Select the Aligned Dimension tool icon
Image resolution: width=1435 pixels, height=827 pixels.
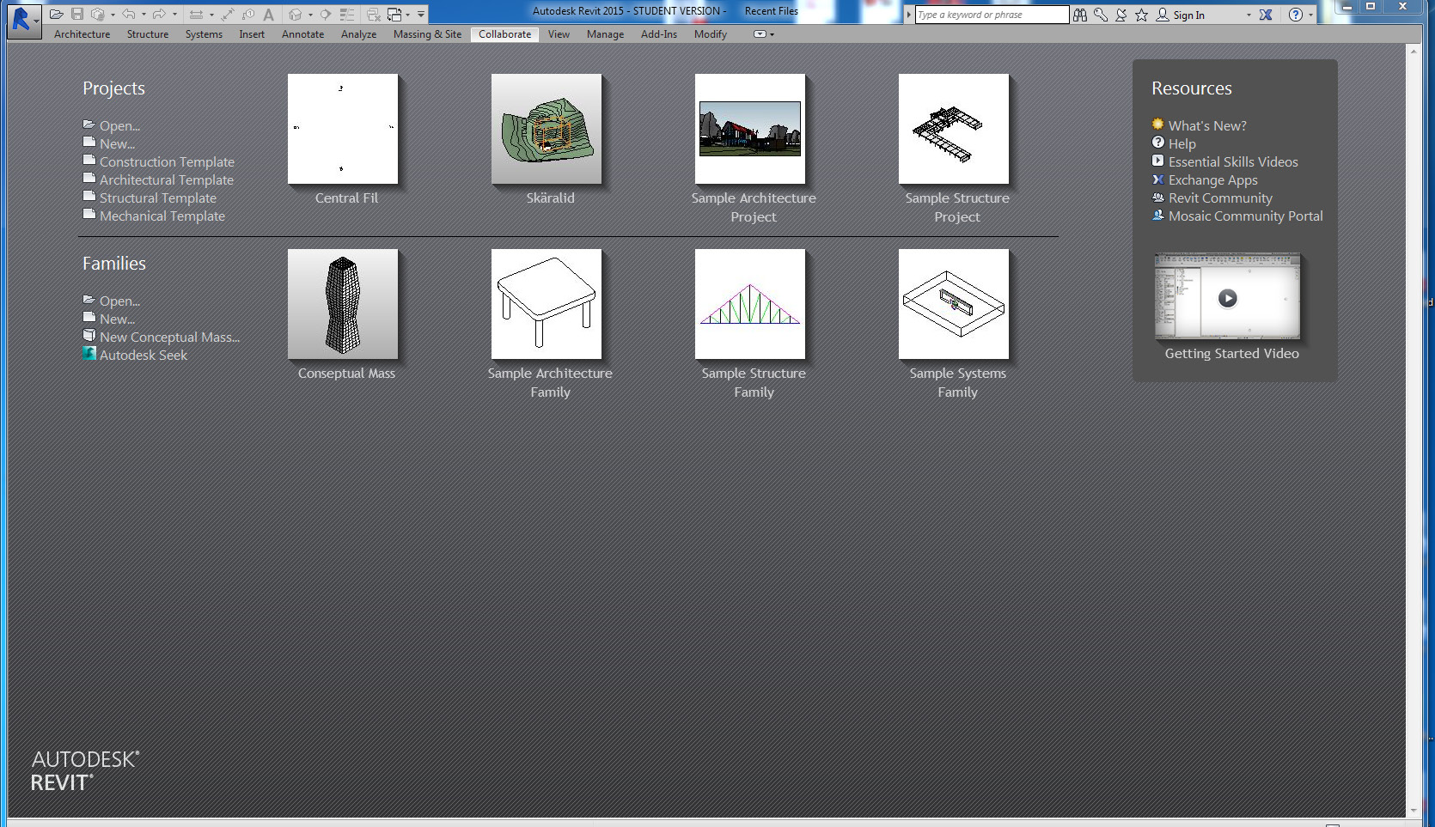(228, 15)
